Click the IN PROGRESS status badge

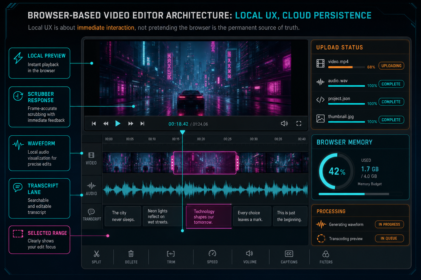click(x=389, y=224)
